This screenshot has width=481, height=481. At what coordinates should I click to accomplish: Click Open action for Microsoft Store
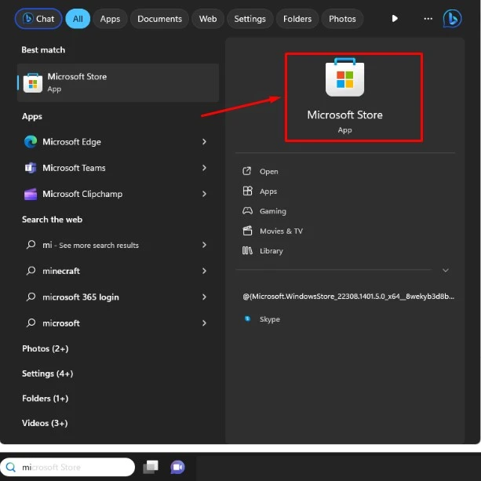coord(268,172)
